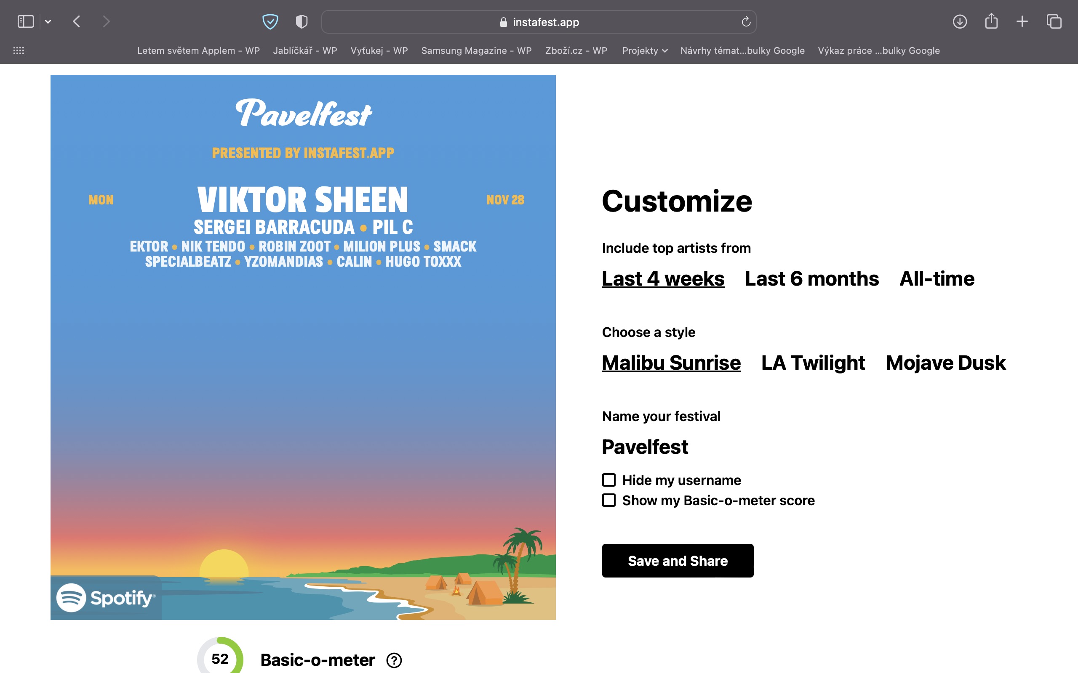Image resolution: width=1078 pixels, height=673 pixels.
Task: Open the favorites grid icon
Action: coord(19,50)
